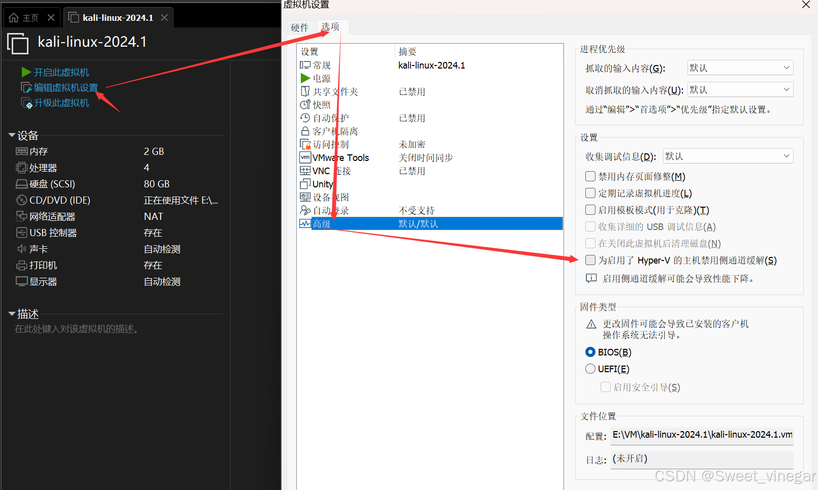Screen dimensions: 818x490
Task: Click the upgrade virtual machine icon
Action: point(26,103)
